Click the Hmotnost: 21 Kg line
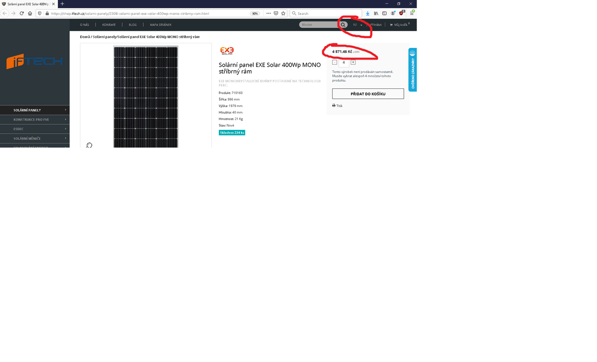Screen dimensions: 597x362 [230, 119]
